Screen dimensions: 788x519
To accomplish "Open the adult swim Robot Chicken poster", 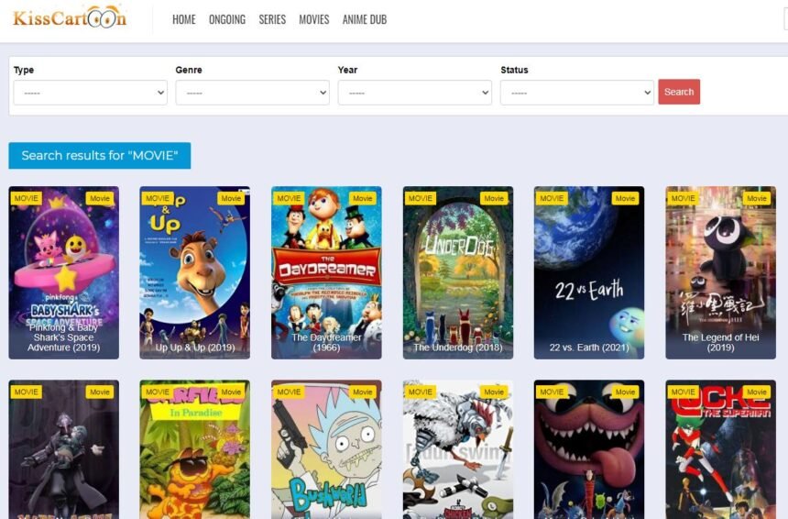I will 458,449.
